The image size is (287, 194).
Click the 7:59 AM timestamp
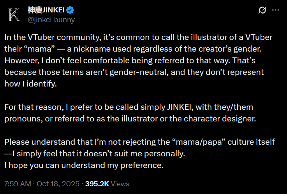tap(18, 184)
